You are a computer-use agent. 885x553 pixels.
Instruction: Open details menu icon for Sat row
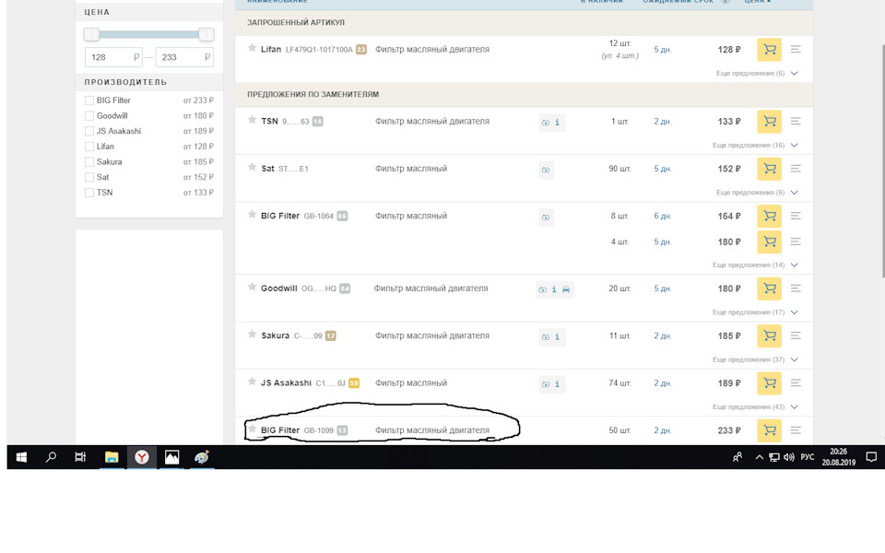[x=796, y=169]
